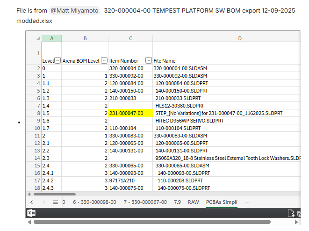The height and width of the screenshot is (231, 309).
Task: Select Level cell 2.4.1
Action: 51,173
